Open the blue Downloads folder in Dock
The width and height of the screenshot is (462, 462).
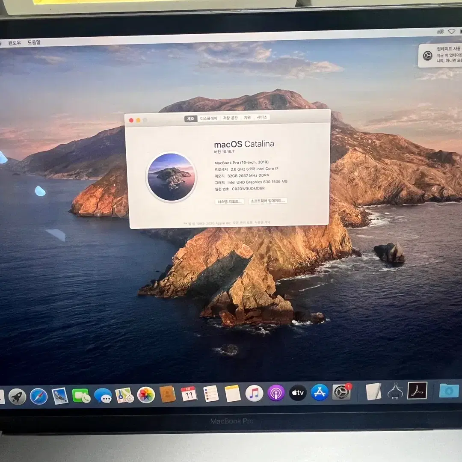[449, 391]
